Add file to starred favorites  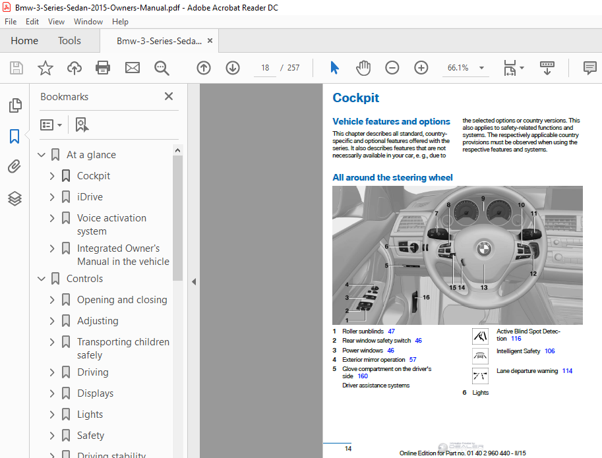(45, 68)
